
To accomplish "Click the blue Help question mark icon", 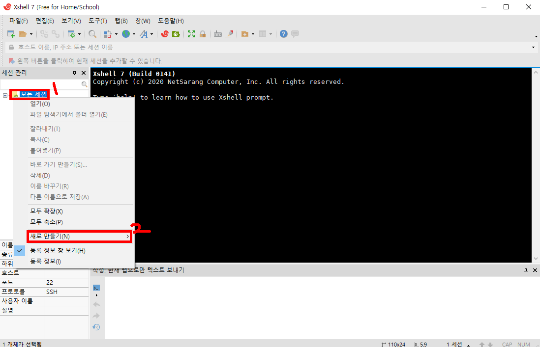I will (x=283, y=34).
